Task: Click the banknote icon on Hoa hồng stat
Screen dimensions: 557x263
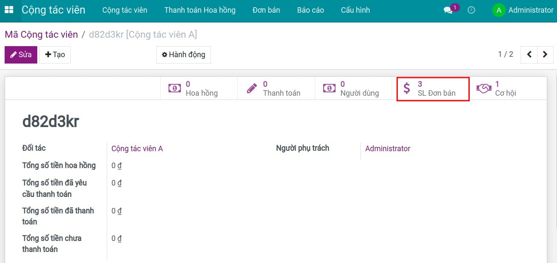Action: coord(174,88)
